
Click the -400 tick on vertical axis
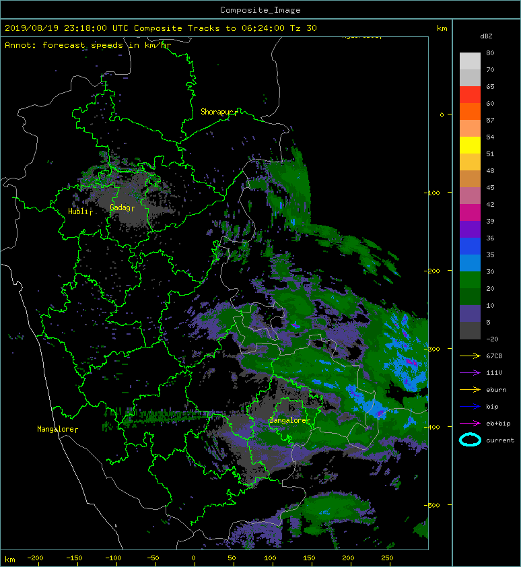pyautogui.click(x=432, y=427)
